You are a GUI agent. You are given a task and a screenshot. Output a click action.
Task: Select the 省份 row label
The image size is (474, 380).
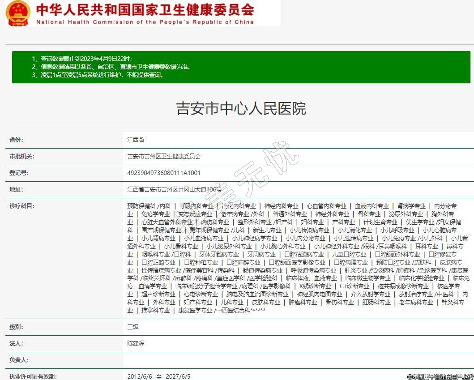click(16, 140)
